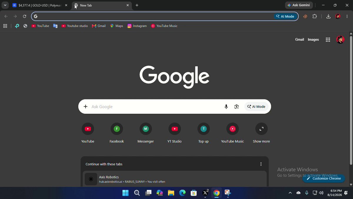The image size is (353, 199).
Task: Open the YouTube Music bookmark
Action: tap(164, 26)
